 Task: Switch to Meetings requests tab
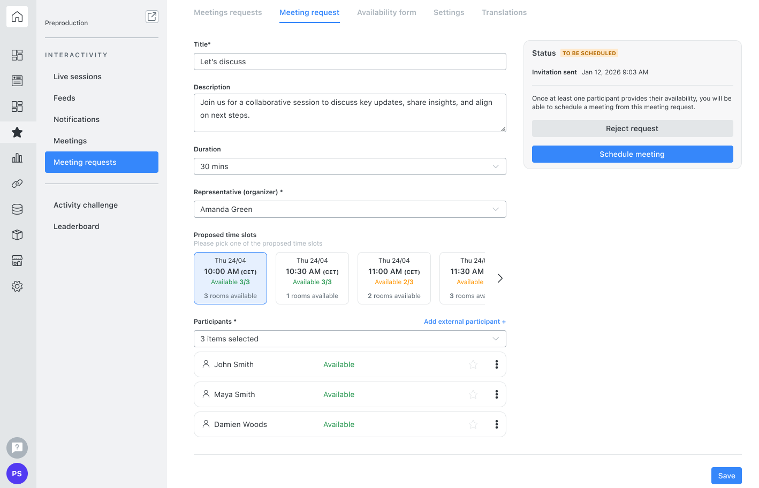tap(228, 12)
